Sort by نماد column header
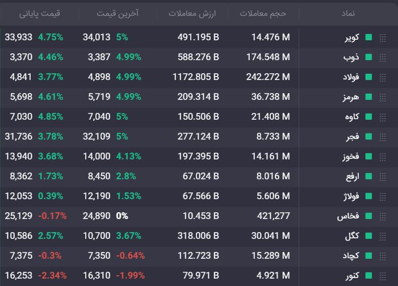 coord(348,13)
